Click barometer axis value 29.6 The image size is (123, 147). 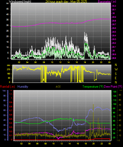coord(114,28)
